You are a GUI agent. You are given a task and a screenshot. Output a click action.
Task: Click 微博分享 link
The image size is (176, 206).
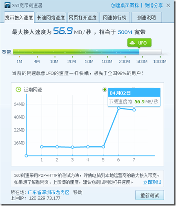click(154, 5)
